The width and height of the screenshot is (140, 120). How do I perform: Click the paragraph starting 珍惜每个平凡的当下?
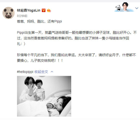77,58
